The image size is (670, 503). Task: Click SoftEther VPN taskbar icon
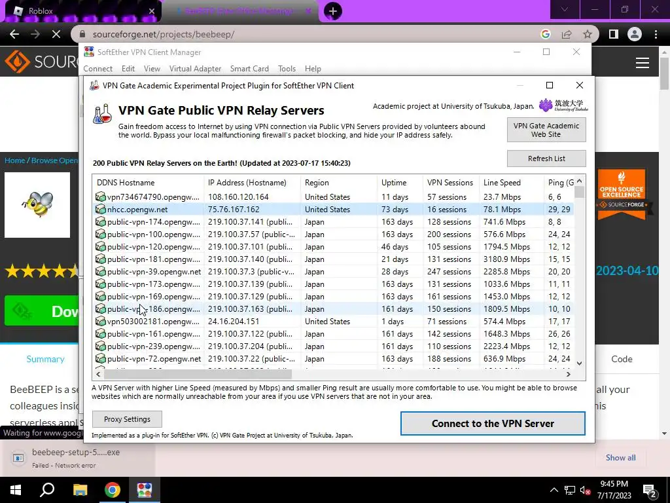coord(145,490)
